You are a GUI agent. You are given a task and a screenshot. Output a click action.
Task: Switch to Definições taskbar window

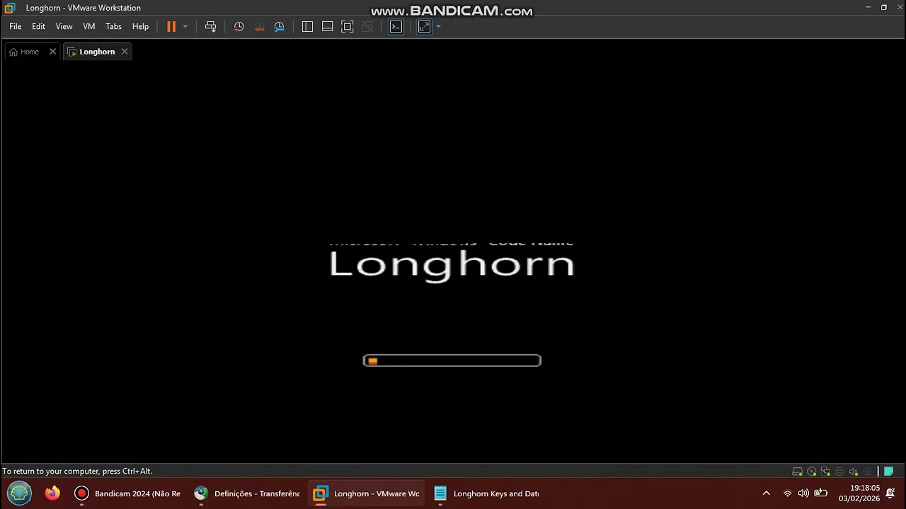point(247,493)
